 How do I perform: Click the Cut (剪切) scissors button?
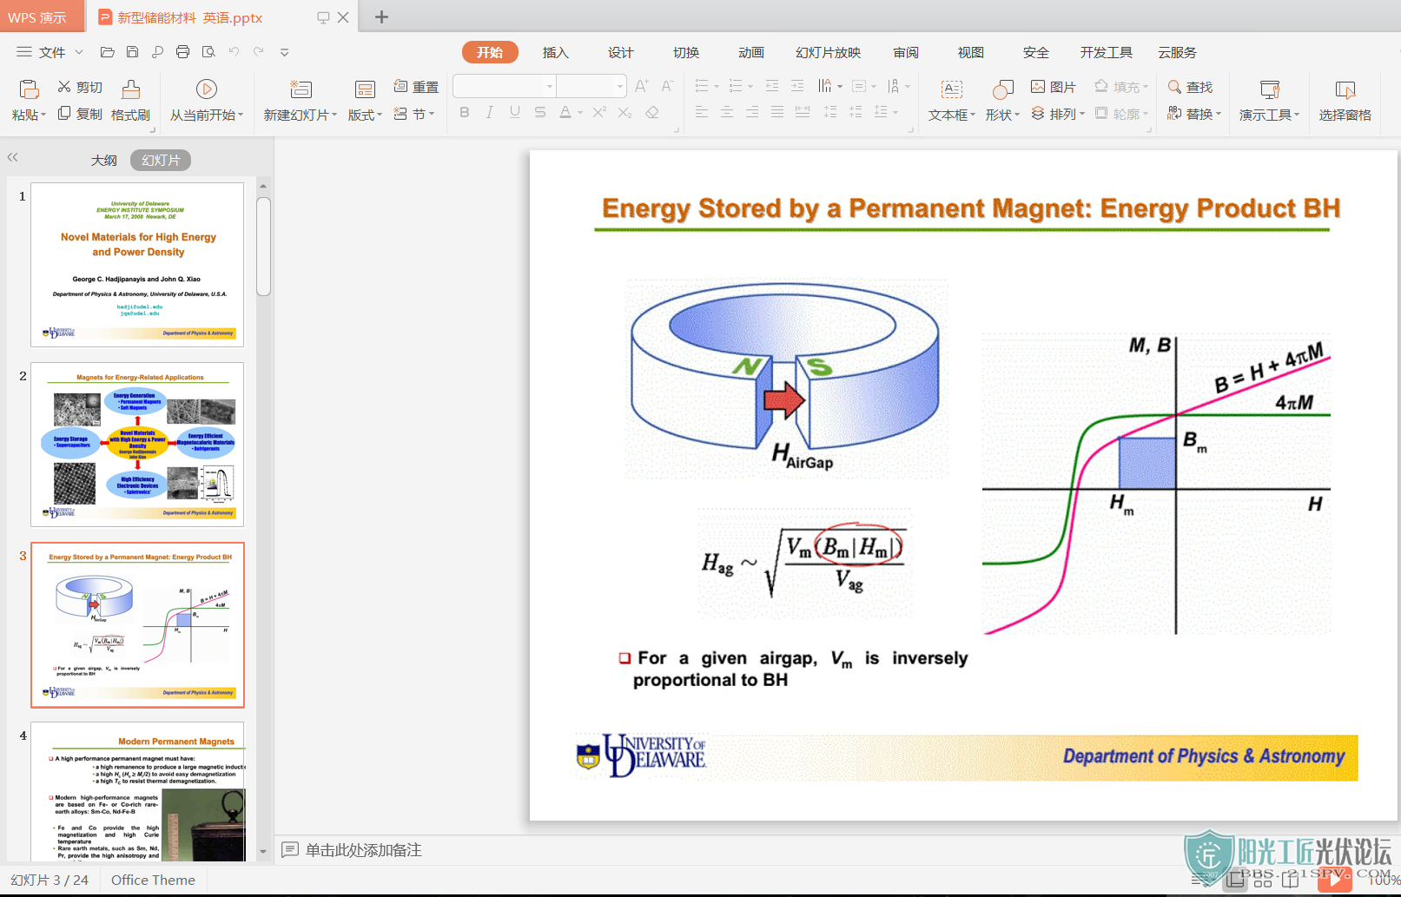[79, 87]
